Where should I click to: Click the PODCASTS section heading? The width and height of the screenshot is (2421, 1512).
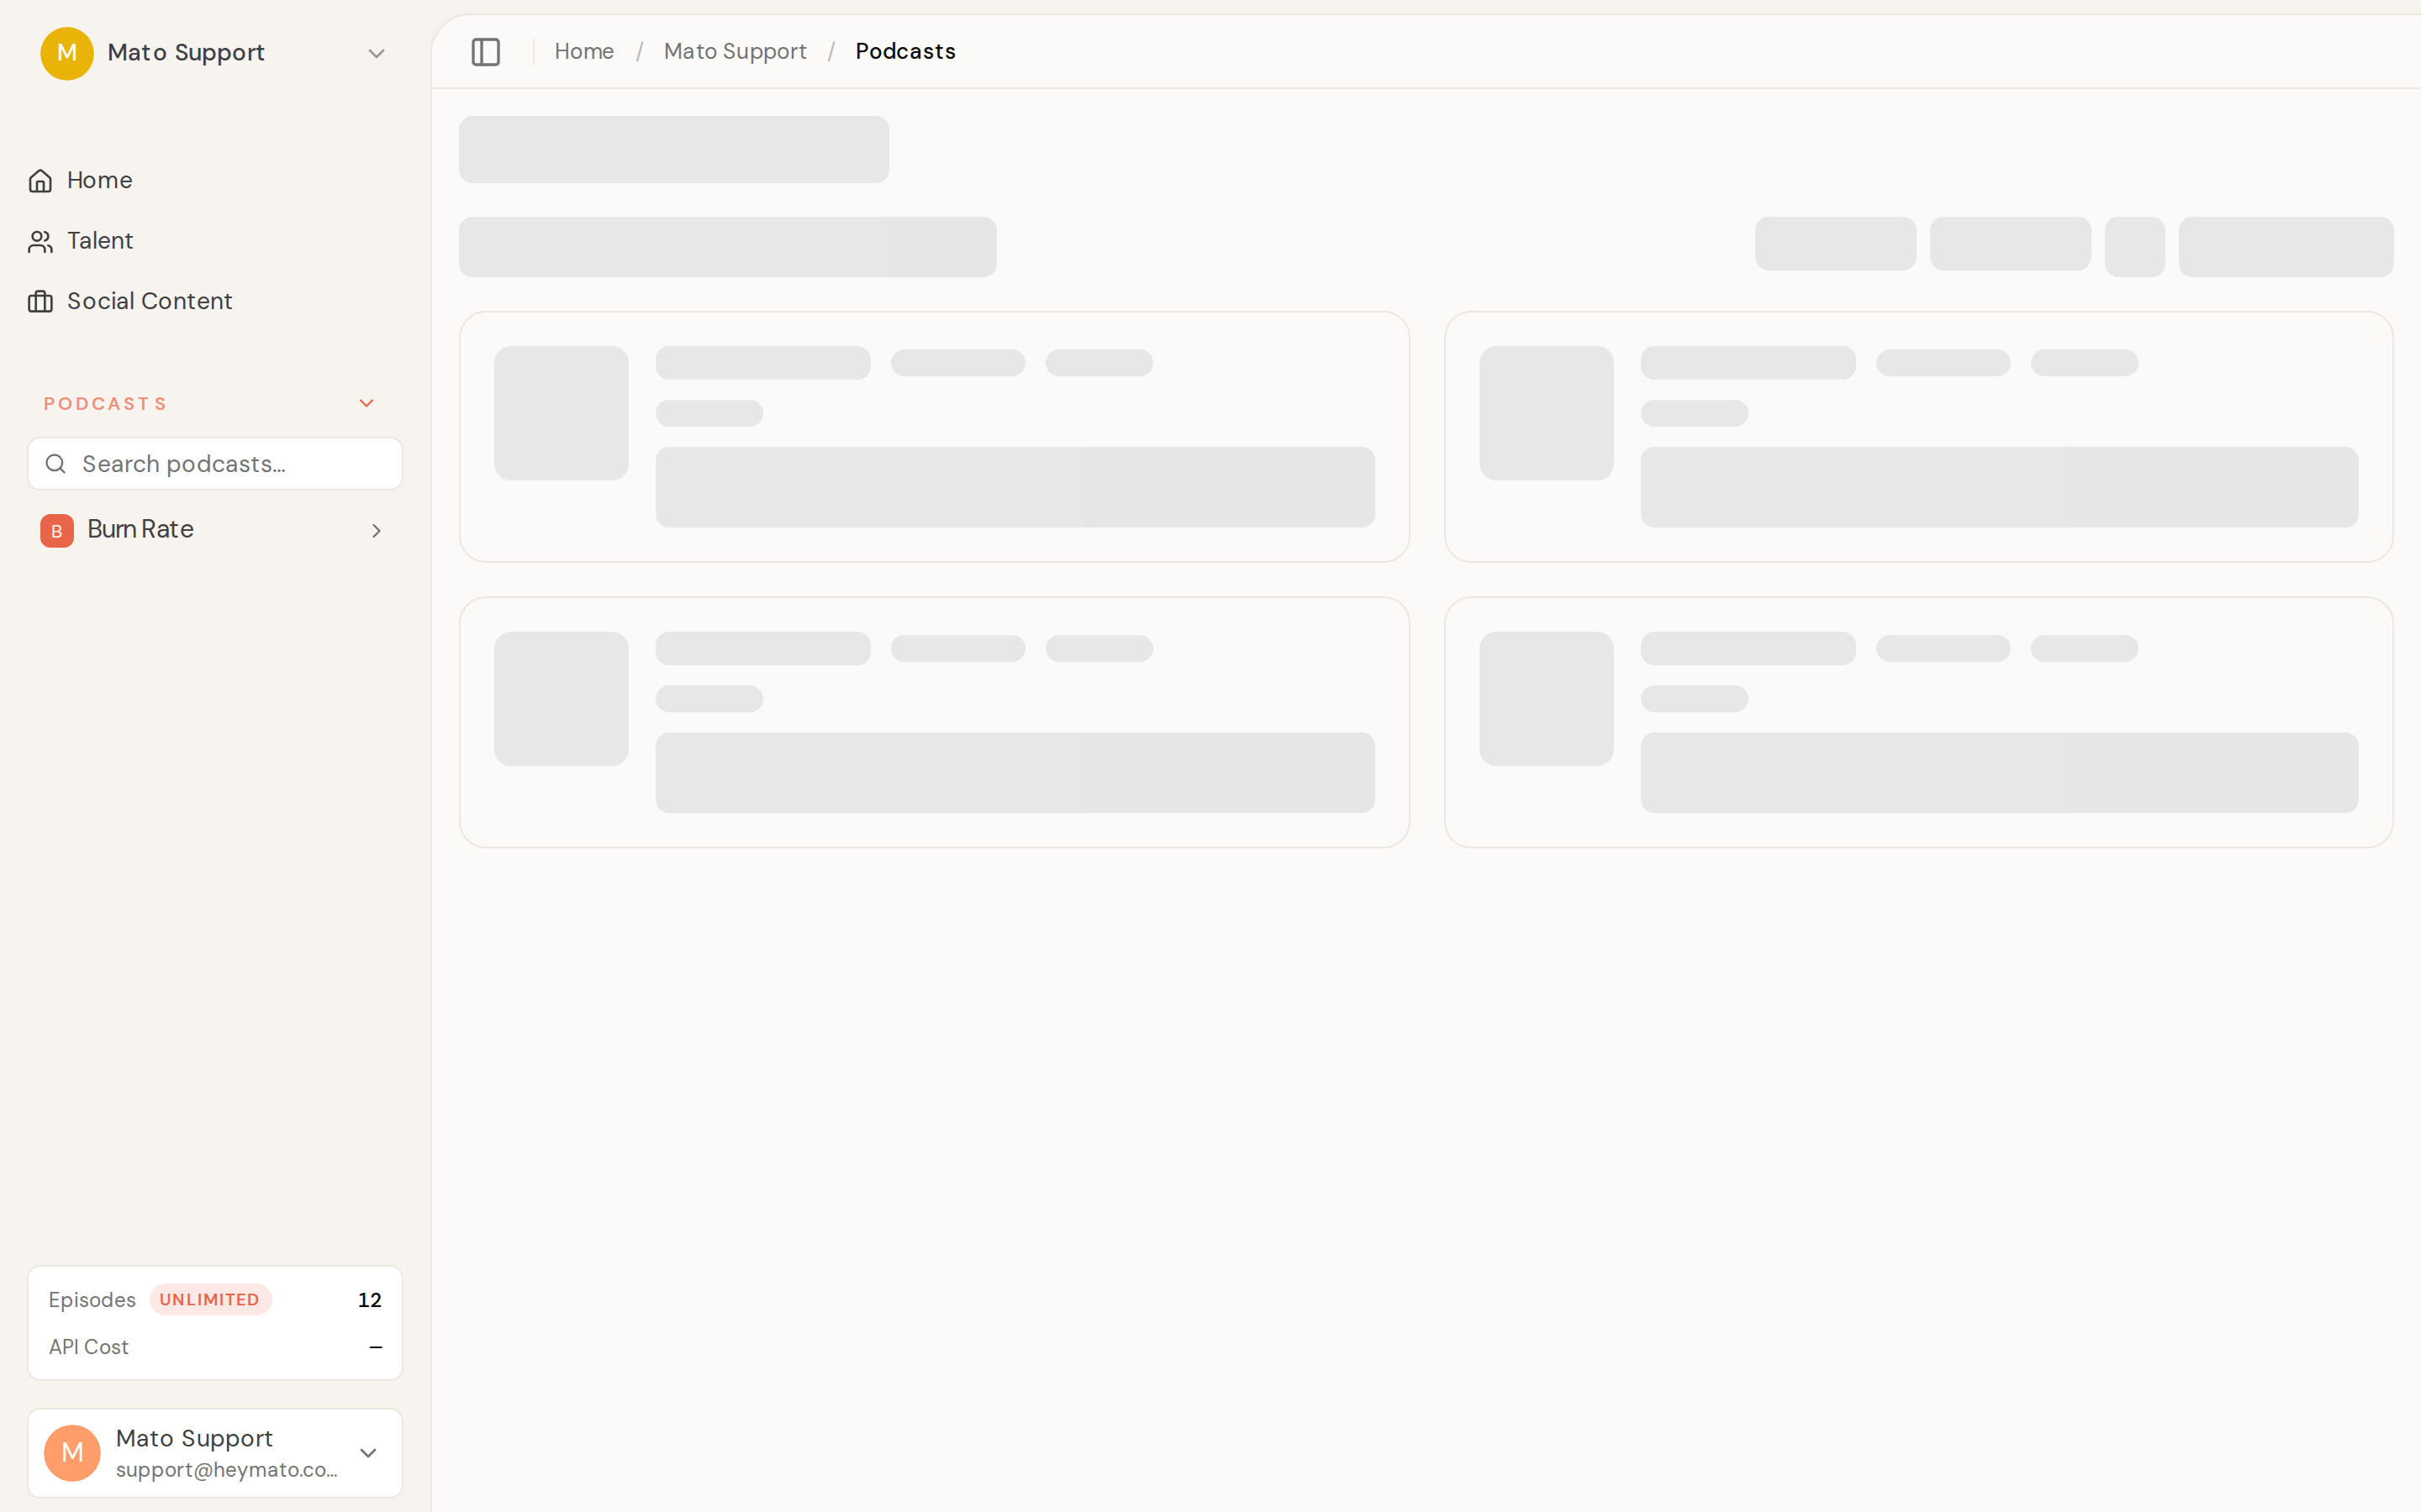tap(105, 404)
